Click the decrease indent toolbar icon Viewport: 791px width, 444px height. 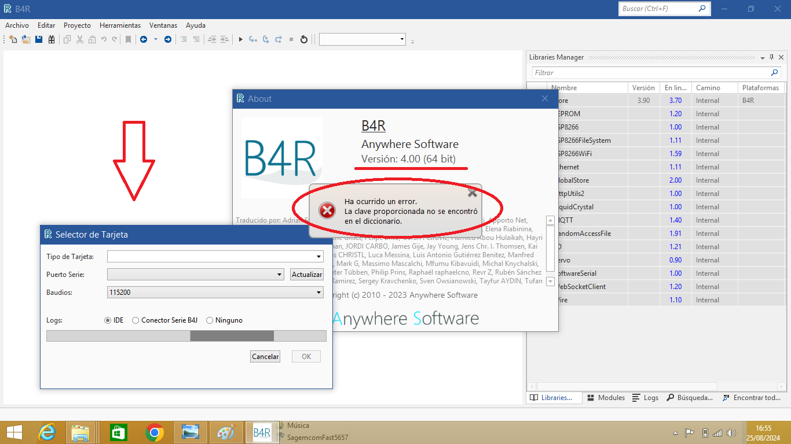tap(212, 39)
